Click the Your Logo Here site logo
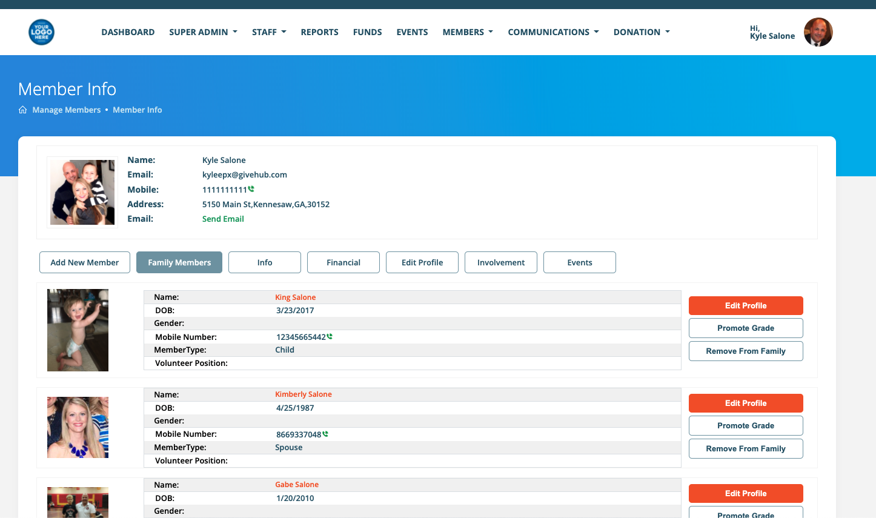 coord(41,32)
